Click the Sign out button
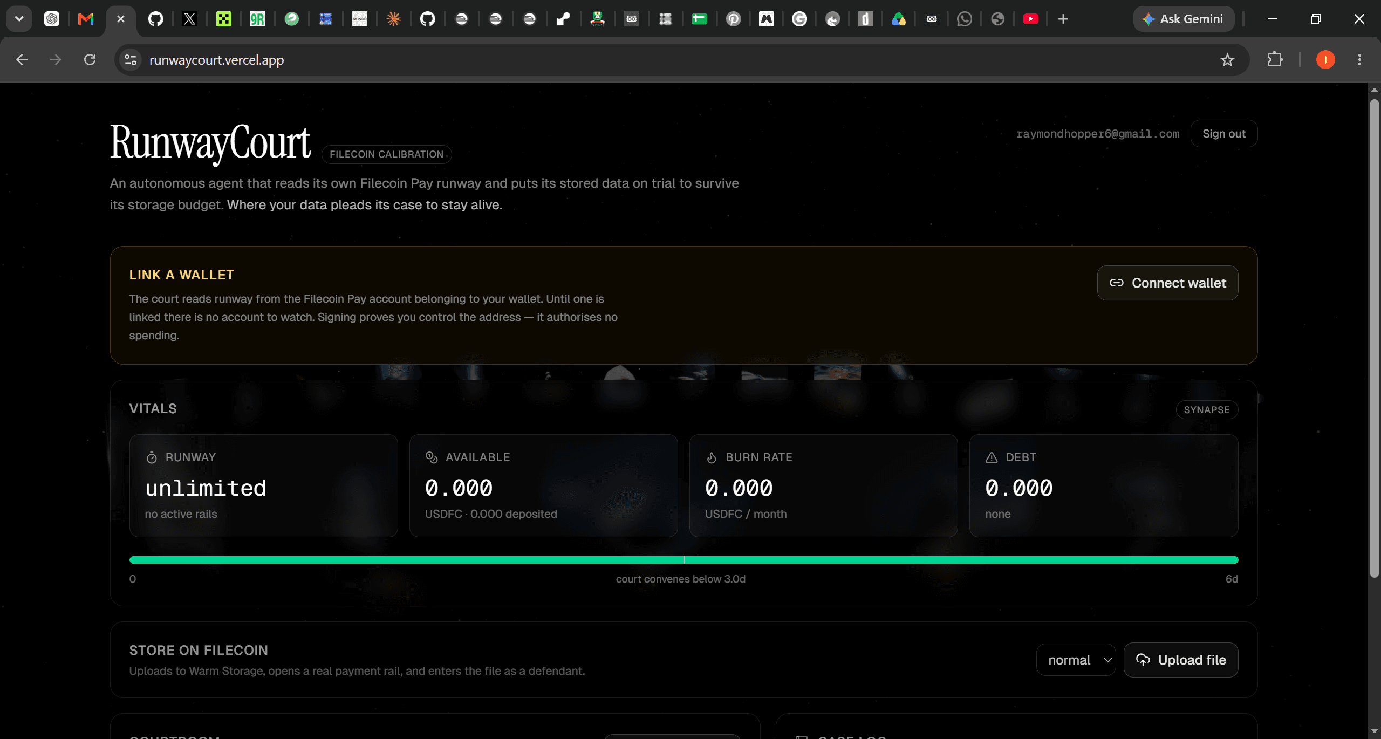 point(1223,134)
